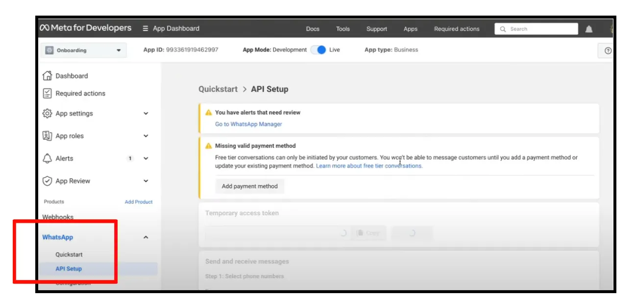Click the Temporary access token field
This screenshot has height=300, width=635.
point(276,233)
